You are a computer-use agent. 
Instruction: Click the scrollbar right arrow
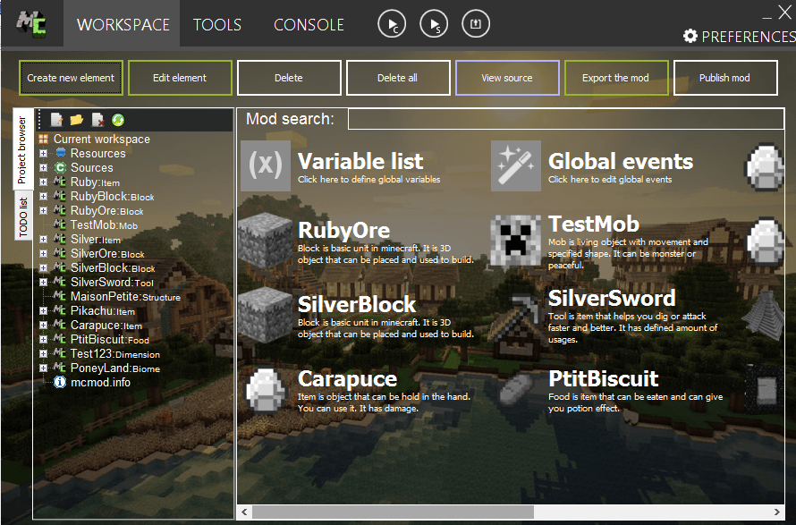tap(776, 512)
